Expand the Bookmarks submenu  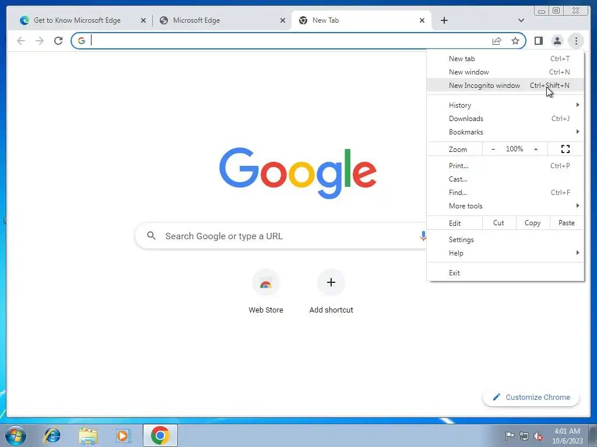pos(505,132)
